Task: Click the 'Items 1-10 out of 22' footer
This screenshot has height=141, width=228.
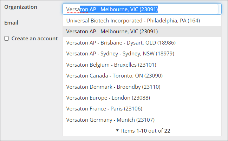Action: pyautogui.click(x=145, y=131)
